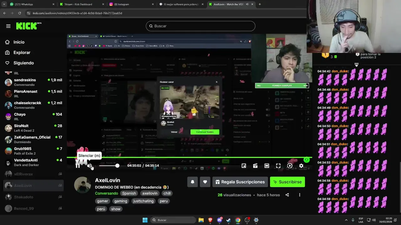
Task: Open File Explorer from taskbar
Action: coord(201,220)
